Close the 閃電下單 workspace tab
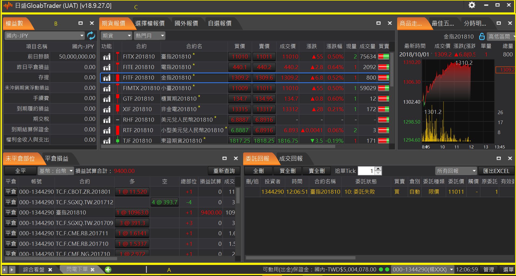This screenshot has width=516, height=276. [92, 270]
